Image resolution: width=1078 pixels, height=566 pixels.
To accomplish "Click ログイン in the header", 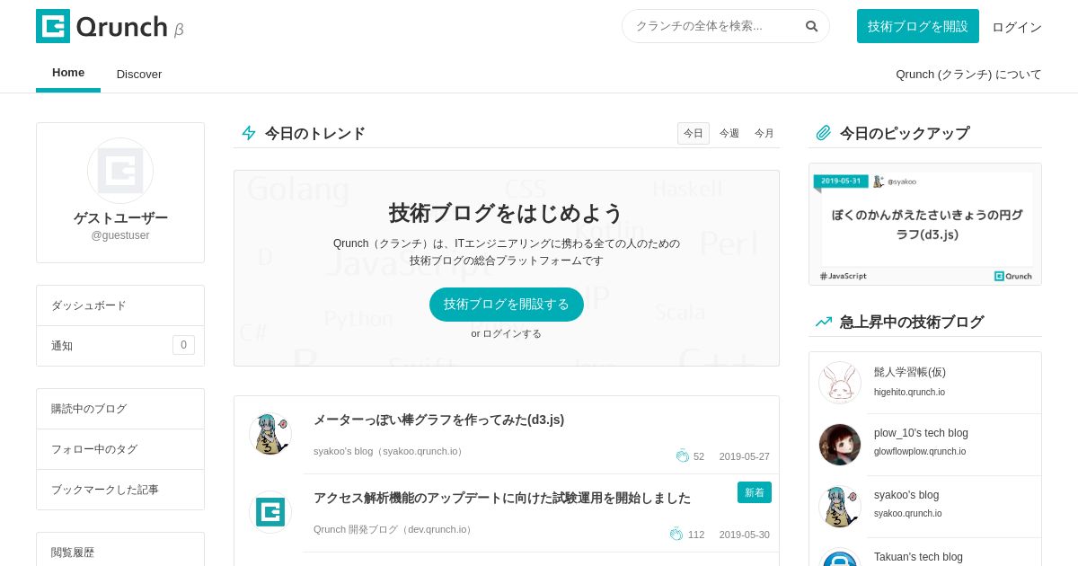I will coord(1017,27).
